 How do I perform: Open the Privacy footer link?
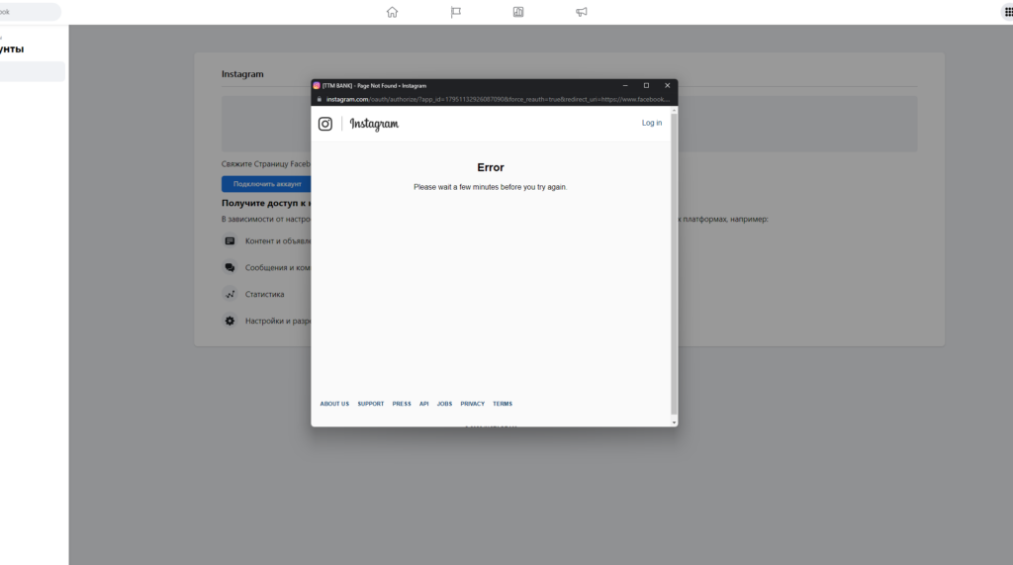tap(472, 404)
